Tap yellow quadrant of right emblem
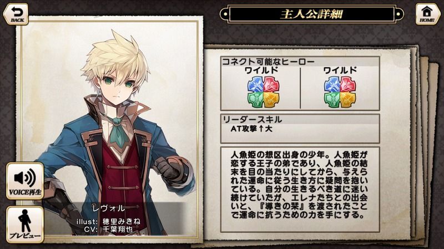This screenshot has width=444, height=249. [348, 100]
